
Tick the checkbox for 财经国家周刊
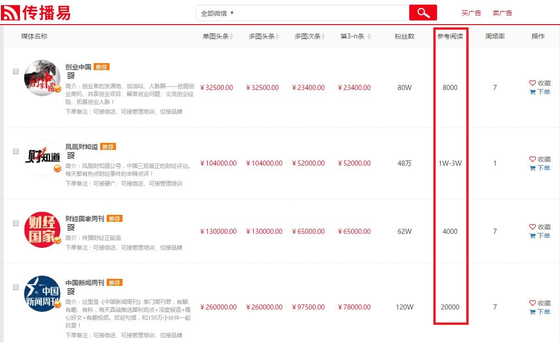pyautogui.click(x=16, y=223)
